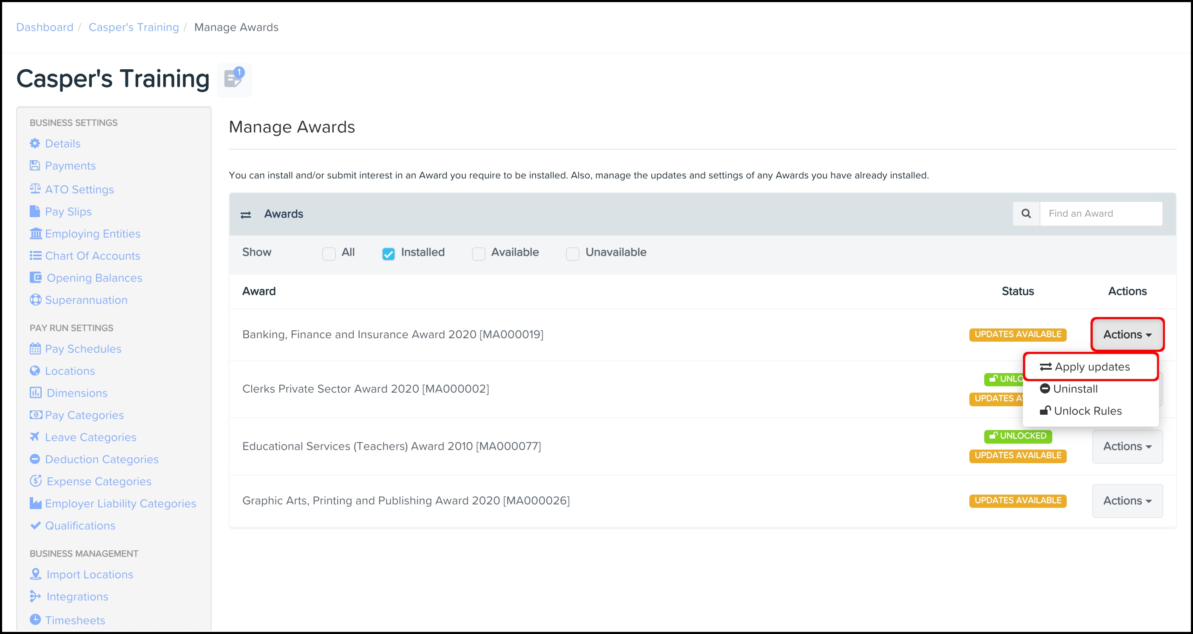The width and height of the screenshot is (1193, 634).
Task: Click the gear icon next to Details
Action: point(35,144)
